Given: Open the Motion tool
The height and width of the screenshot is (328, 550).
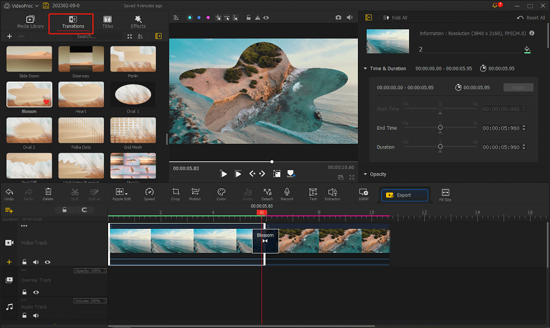Looking at the screenshot, I should point(195,194).
